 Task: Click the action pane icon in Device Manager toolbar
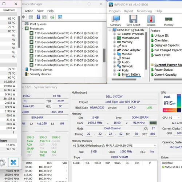pos(44,17)
